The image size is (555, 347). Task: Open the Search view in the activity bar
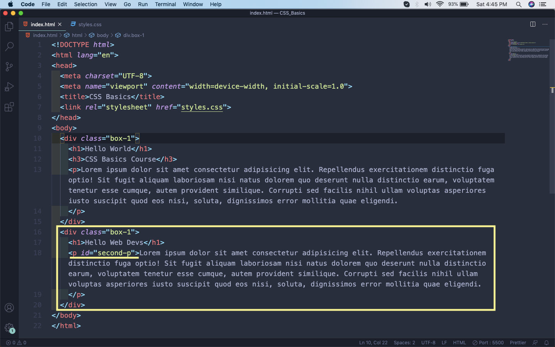tap(9, 47)
